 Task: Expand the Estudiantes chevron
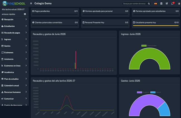(26, 26)
